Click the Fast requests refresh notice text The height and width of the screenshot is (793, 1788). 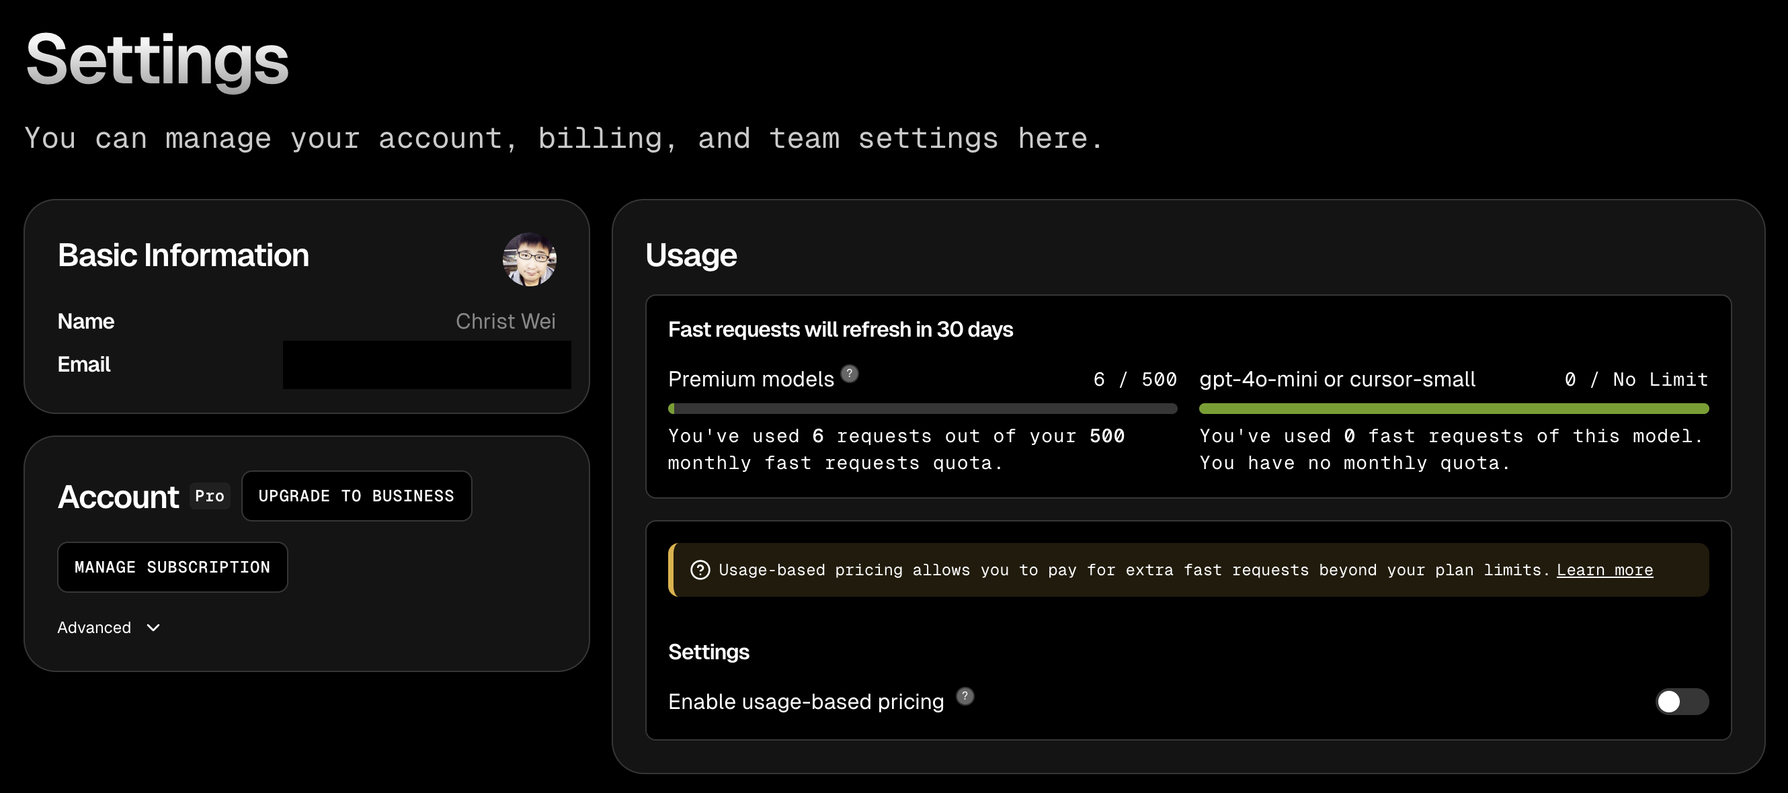pyautogui.click(x=840, y=329)
